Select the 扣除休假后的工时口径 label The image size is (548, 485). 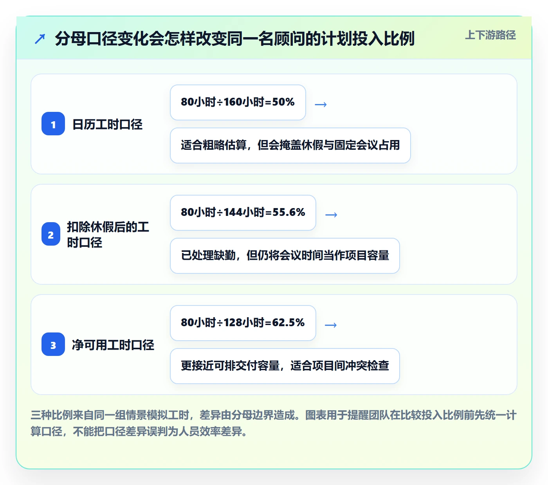coord(108,234)
